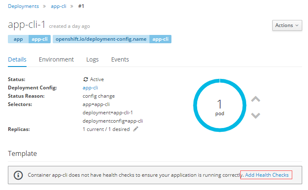Scale down pods with the down arrow
The height and width of the screenshot is (190, 308).
[x=256, y=116]
